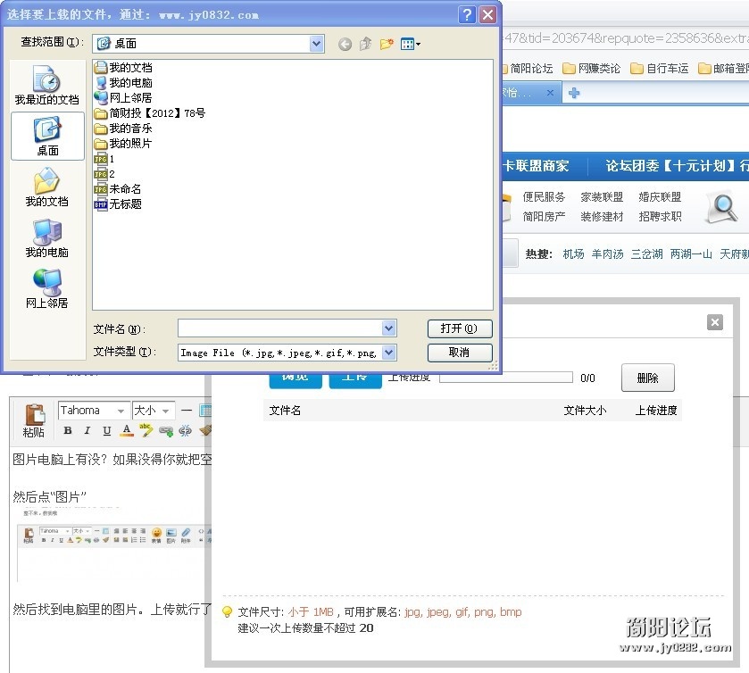This screenshot has height=673, width=749.
Task: Open the 自行车运 bookmark folder
Action: click(x=660, y=69)
